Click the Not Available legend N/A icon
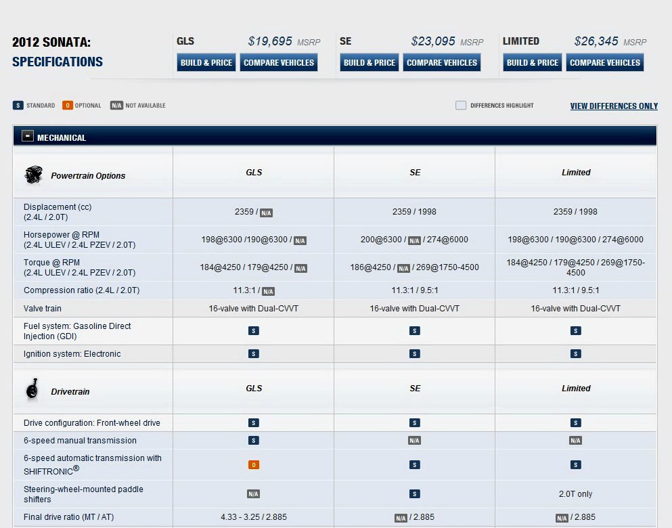 (116, 106)
